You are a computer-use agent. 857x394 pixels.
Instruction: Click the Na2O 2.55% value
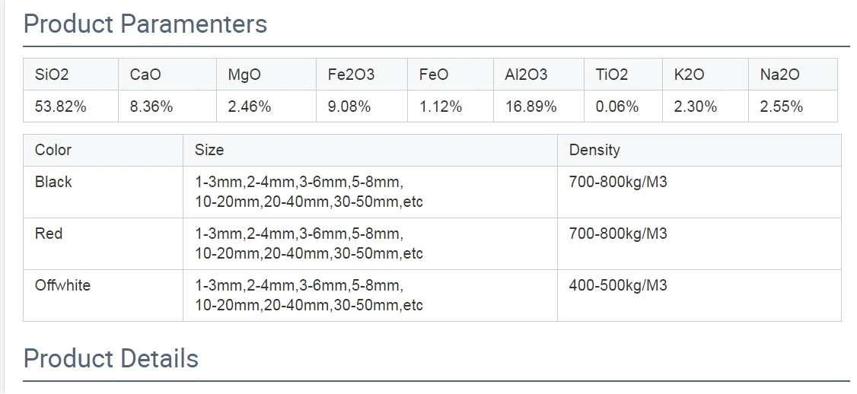point(793,106)
